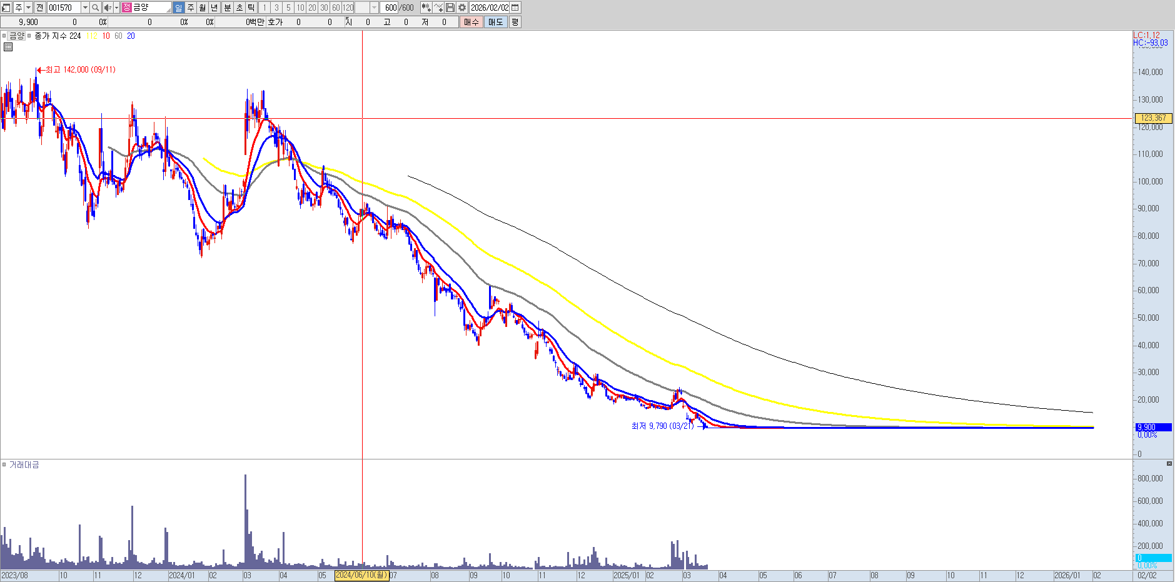1175x582 pixels.
Task: Open chart settings with the gear icon
Action: 462,8
